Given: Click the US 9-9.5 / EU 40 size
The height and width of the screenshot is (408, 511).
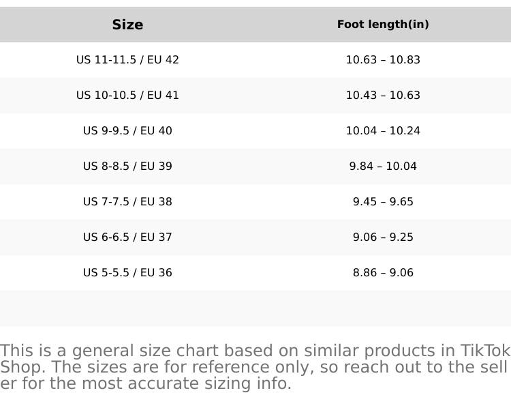Looking at the screenshot, I should tap(127, 131).
